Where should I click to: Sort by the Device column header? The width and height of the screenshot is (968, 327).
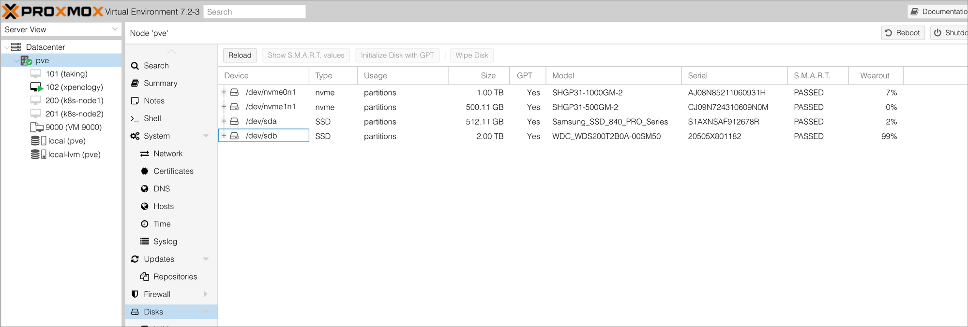point(264,76)
